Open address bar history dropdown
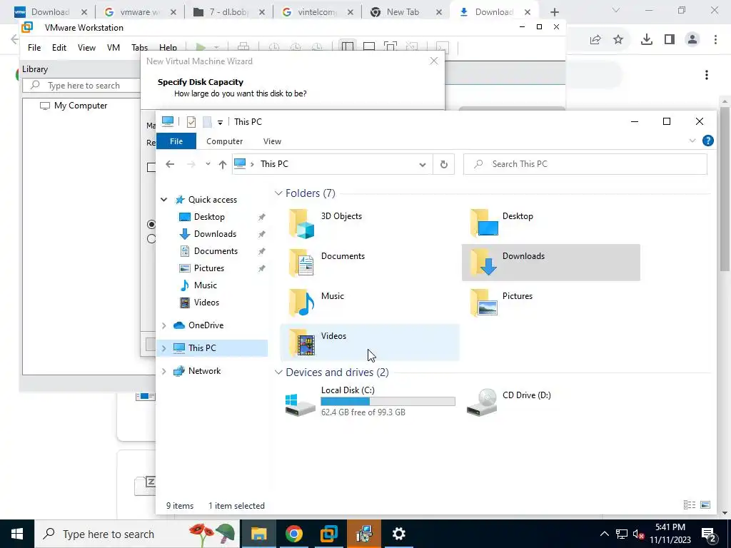 click(423, 165)
